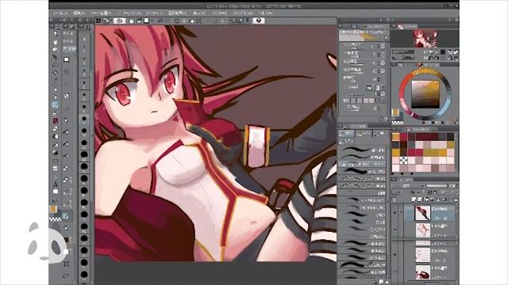Select transparent checker swatch under color wheel
The image size is (508, 285).
pos(397,123)
